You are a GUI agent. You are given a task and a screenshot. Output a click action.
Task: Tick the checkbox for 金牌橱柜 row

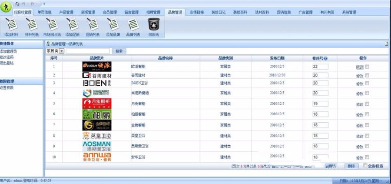click(x=367, y=125)
